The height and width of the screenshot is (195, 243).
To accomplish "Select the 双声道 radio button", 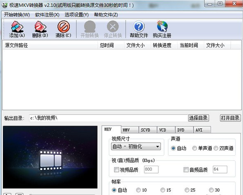I will click(x=216, y=148).
